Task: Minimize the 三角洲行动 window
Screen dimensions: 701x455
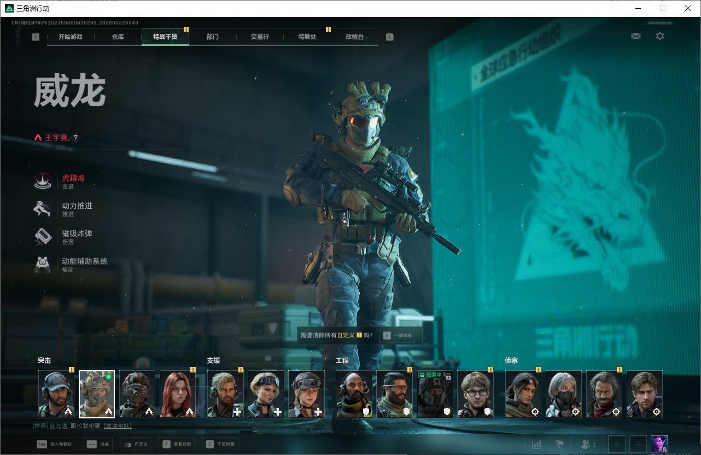Action: coord(638,8)
